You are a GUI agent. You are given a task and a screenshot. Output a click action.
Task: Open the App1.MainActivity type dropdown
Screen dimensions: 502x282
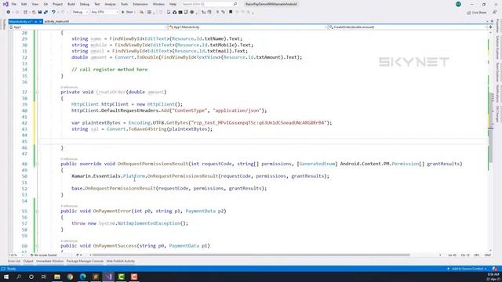(248, 27)
